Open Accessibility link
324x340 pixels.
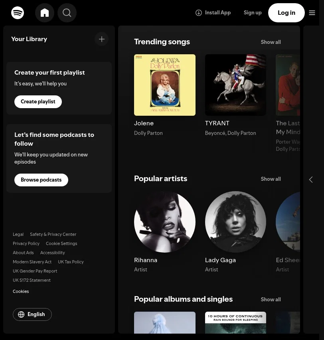coord(53,253)
